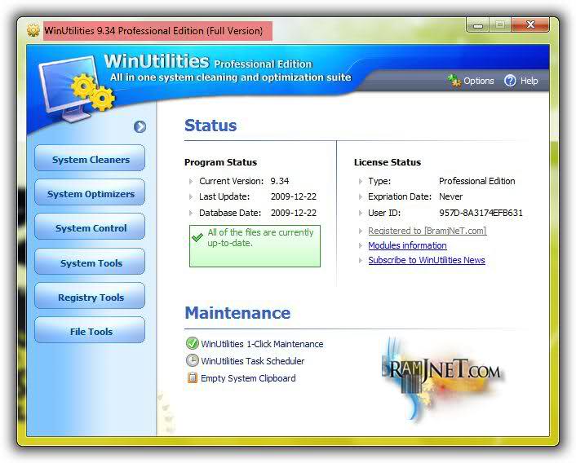
Task: Open WinUtilities Task Scheduler
Action: click(253, 361)
